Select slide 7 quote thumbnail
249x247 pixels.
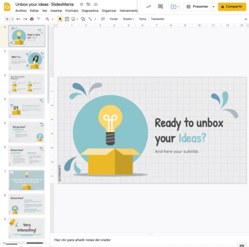(x=27, y=180)
